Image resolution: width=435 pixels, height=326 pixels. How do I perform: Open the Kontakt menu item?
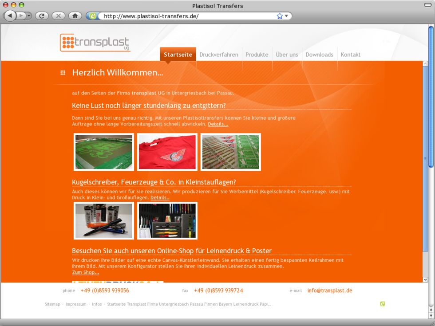(350, 55)
